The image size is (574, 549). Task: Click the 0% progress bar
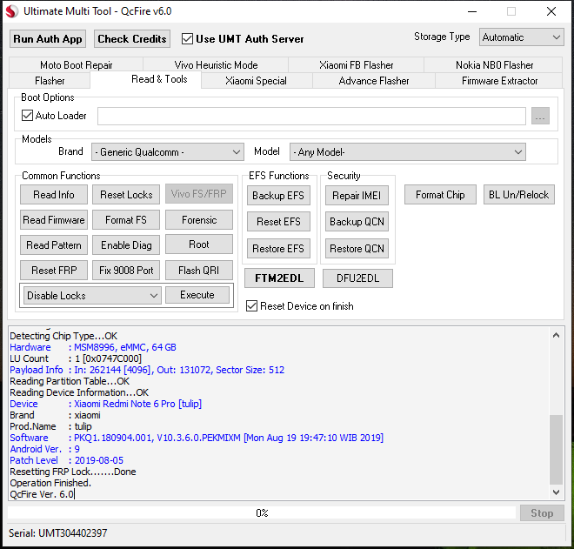(262, 512)
